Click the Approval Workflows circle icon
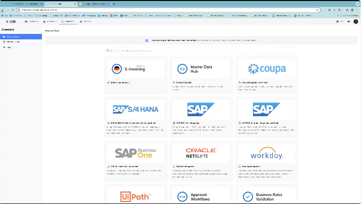Screen dimensions: 362x204 click(x=182, y=197)
